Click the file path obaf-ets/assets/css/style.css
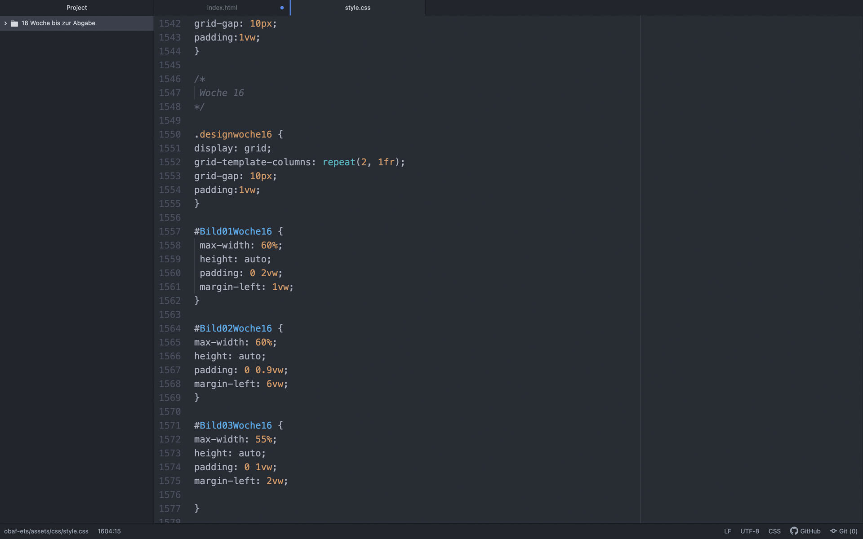This screenshot has height=539, width=863. click(46, 531)
